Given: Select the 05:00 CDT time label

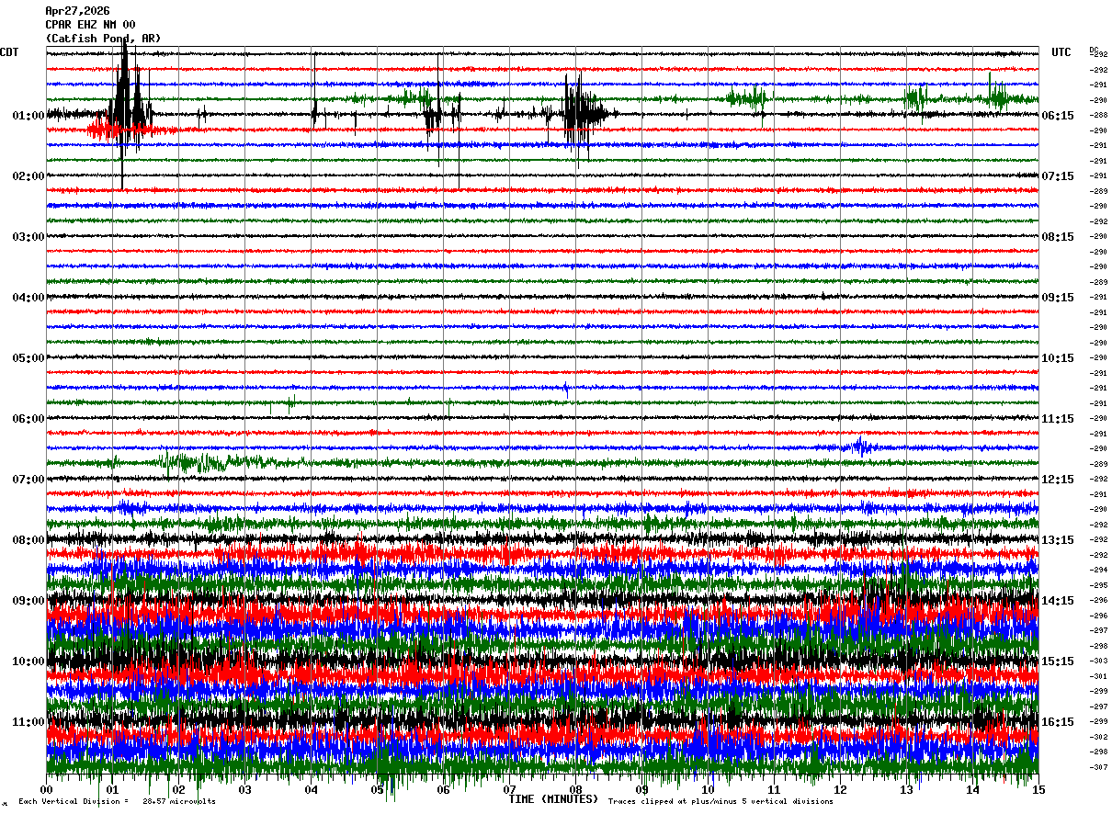Looking at the screenshot, I should point(28,358).
